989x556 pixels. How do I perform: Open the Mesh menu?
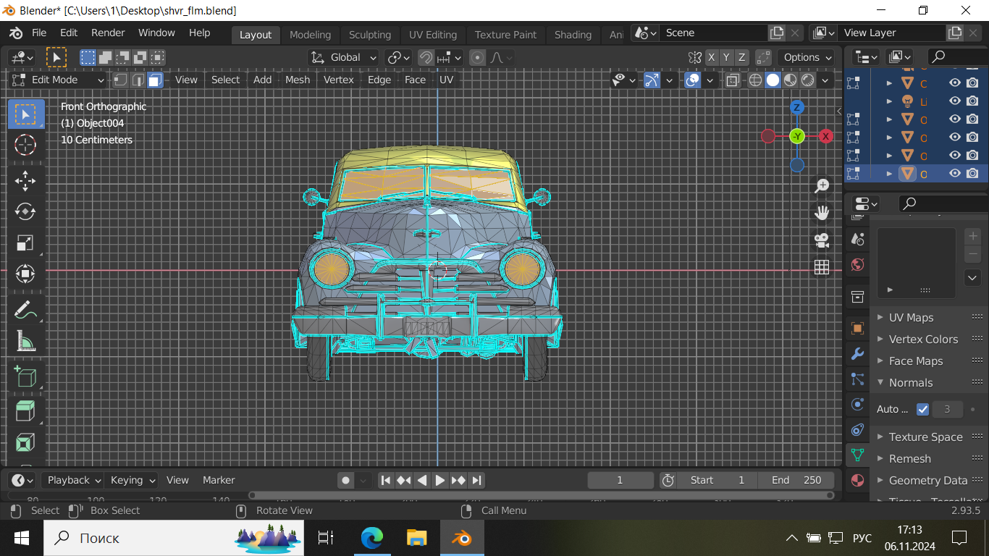(x=297, y=80)
